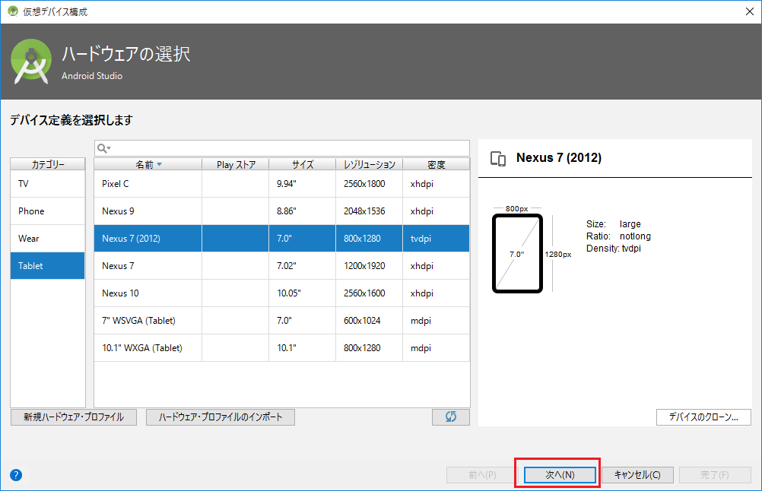
Task: Select the Nexus 9 device row
Action: click(282, 211)
